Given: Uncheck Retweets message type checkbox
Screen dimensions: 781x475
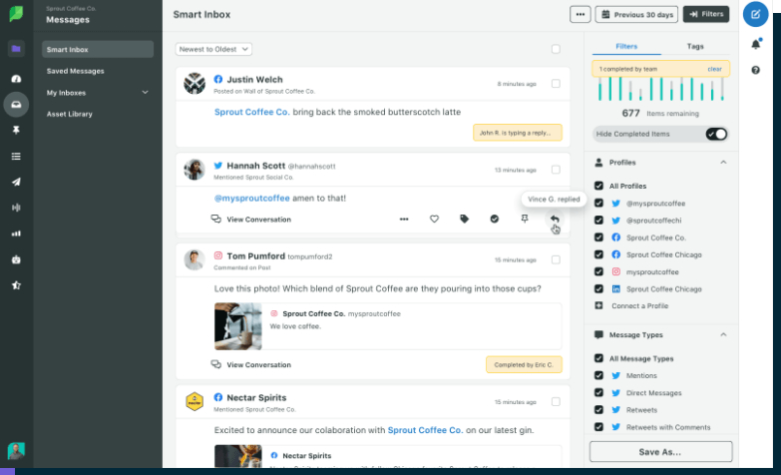Looking at the screenshot, I should click(598, 410).
